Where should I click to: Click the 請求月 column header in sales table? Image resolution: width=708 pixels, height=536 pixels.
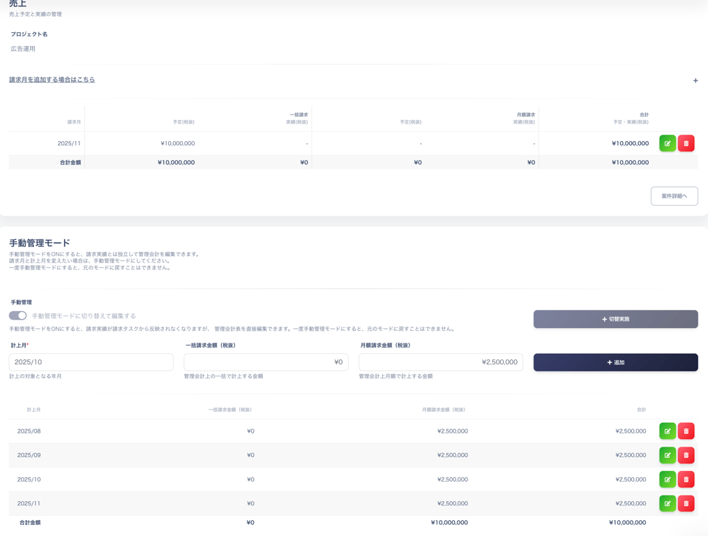[74, 122]
